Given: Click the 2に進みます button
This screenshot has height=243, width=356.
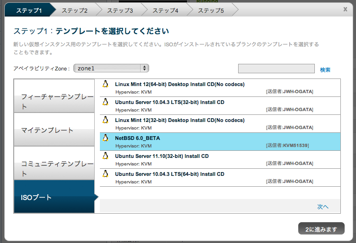Looking at the screenshot, I should (x=321, y=228).
